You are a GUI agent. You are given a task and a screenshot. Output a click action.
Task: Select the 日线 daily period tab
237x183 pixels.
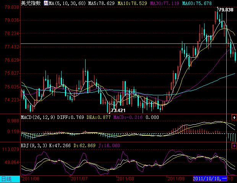10,179
